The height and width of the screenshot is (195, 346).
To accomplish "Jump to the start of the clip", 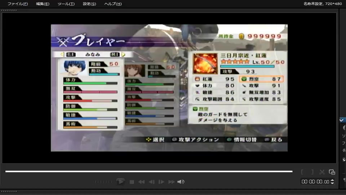I will tap(141, 182).
